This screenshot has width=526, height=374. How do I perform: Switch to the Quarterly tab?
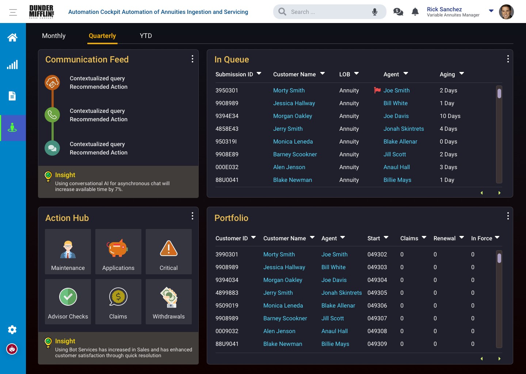tap(102, 36)
